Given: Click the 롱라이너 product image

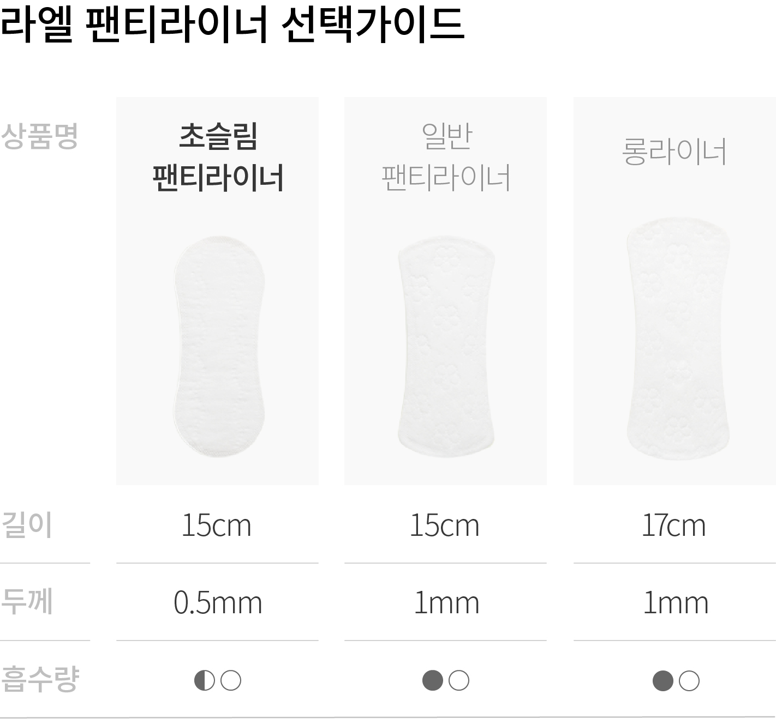Looking at the screenshot, I should tap(677, 338).
